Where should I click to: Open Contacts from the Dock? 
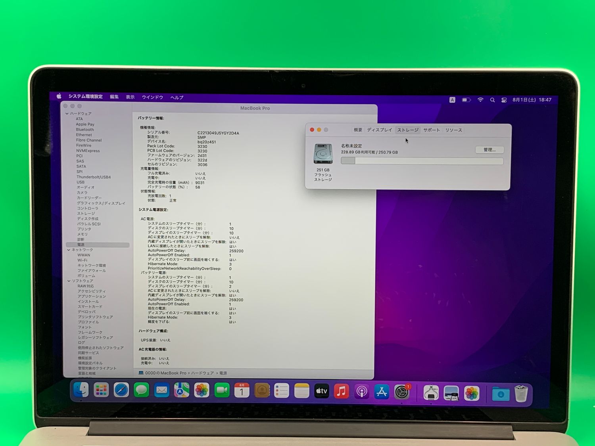tap(262, 391)
